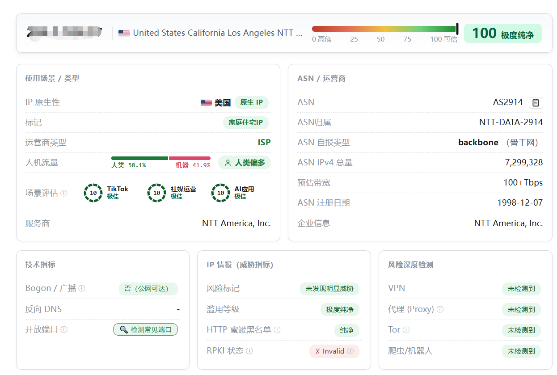Click the 未检测到 badge in the VPN row
557x375 pixels.
[521, 289]
